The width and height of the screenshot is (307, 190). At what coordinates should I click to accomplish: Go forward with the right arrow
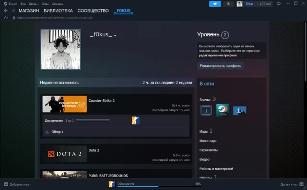pyautogui.click(x=13, y=11)
